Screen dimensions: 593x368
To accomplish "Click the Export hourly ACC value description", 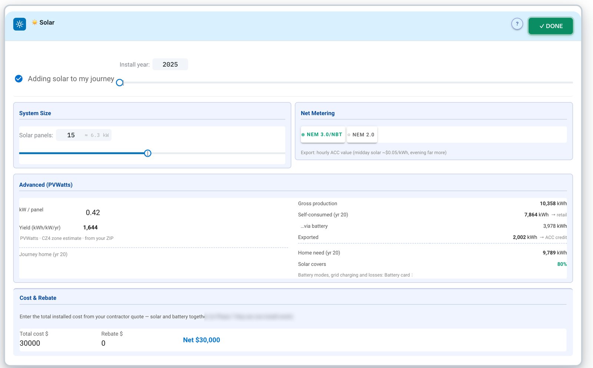I will [374, 153].
